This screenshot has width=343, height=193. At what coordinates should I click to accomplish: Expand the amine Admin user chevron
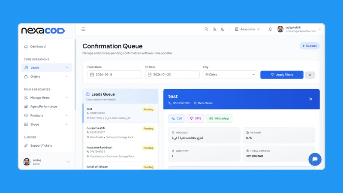coord(69,162)
